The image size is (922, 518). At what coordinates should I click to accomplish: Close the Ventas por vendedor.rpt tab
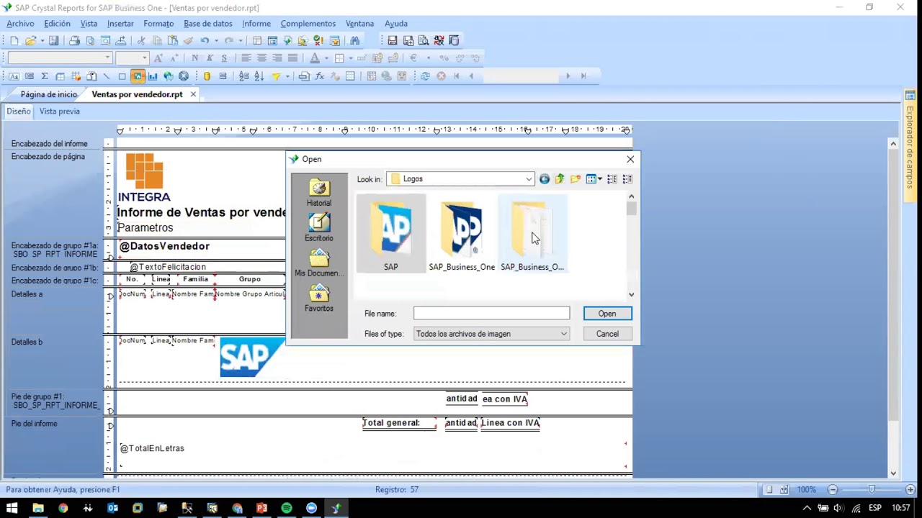pyautogui.click(x=193, y=94)
